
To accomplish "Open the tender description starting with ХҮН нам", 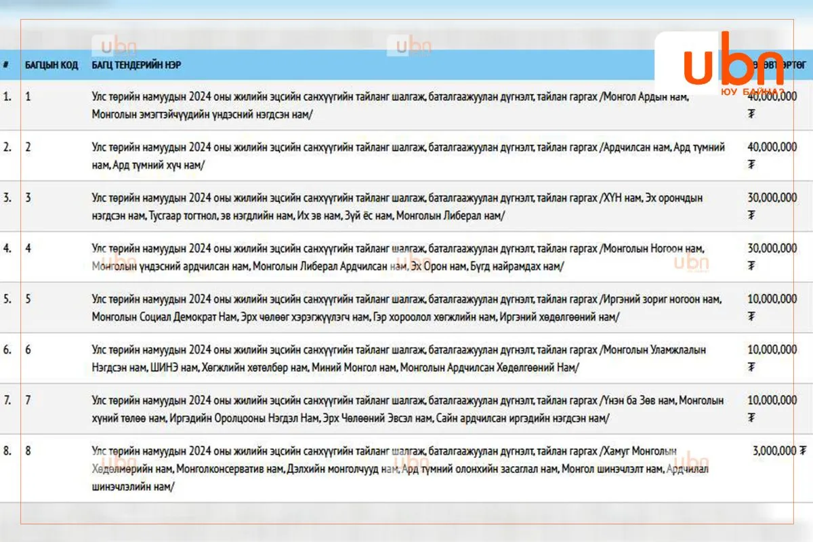I will click(x=397, y=207).
